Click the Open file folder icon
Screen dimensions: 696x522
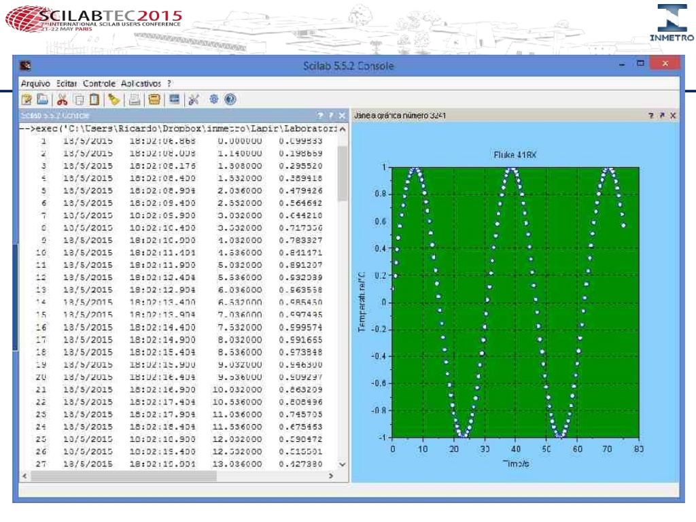pyautogui.click(x=43, y=99)
